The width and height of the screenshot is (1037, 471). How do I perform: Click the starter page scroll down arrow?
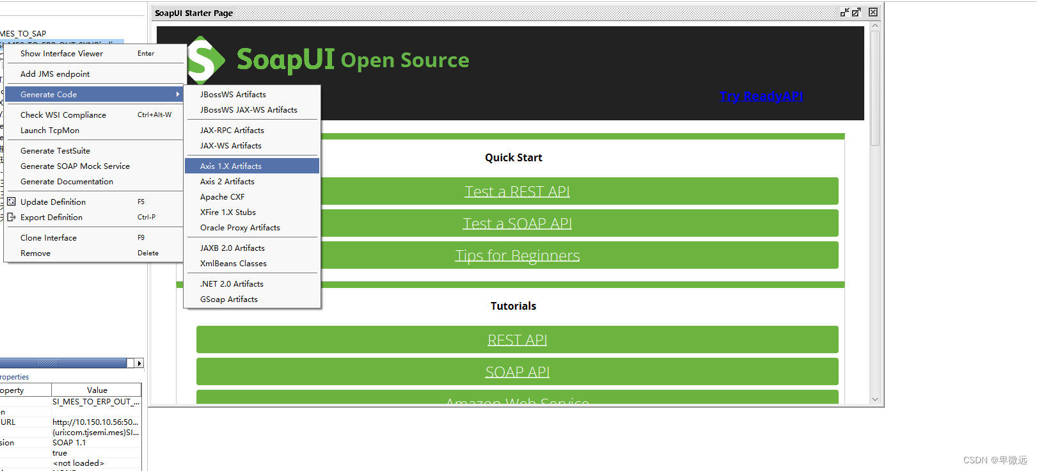tap(875, 399)
